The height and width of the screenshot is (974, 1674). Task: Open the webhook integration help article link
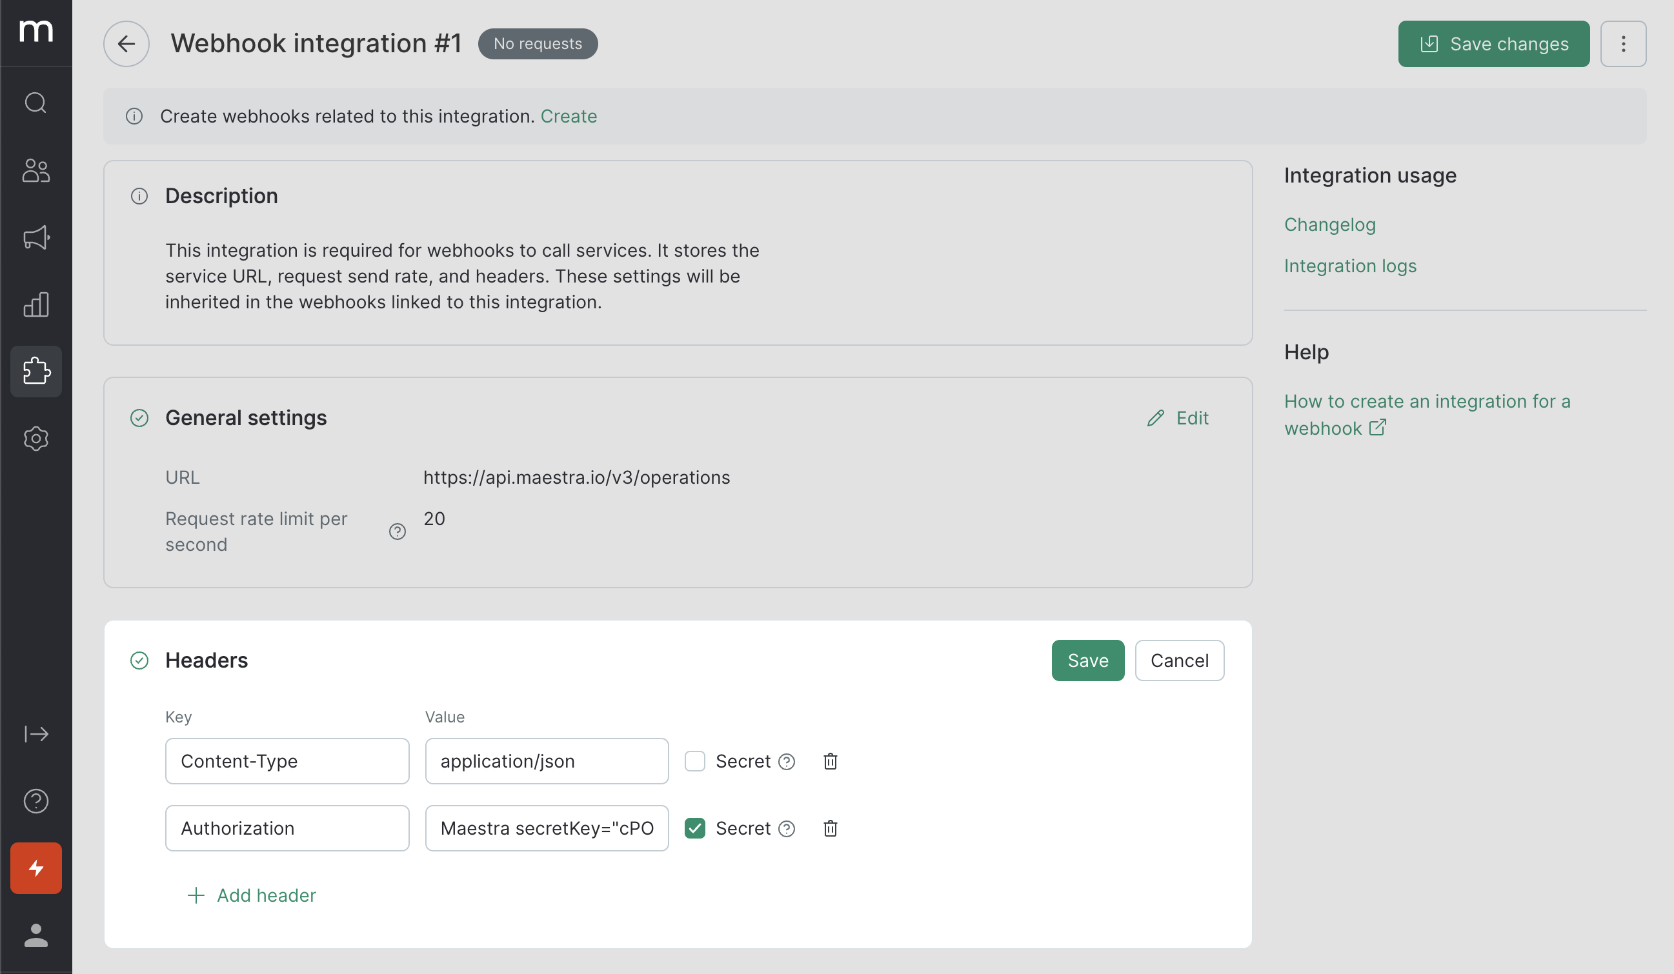tap(1427, 415)
